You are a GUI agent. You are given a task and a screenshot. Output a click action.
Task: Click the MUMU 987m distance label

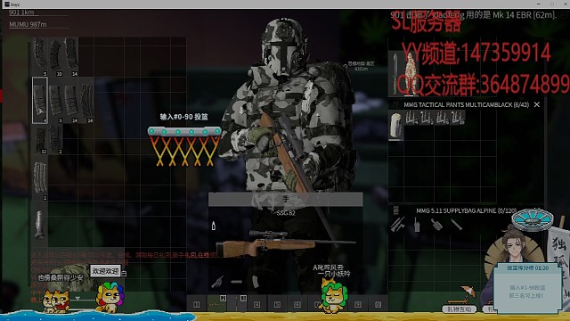pos(28,24)
